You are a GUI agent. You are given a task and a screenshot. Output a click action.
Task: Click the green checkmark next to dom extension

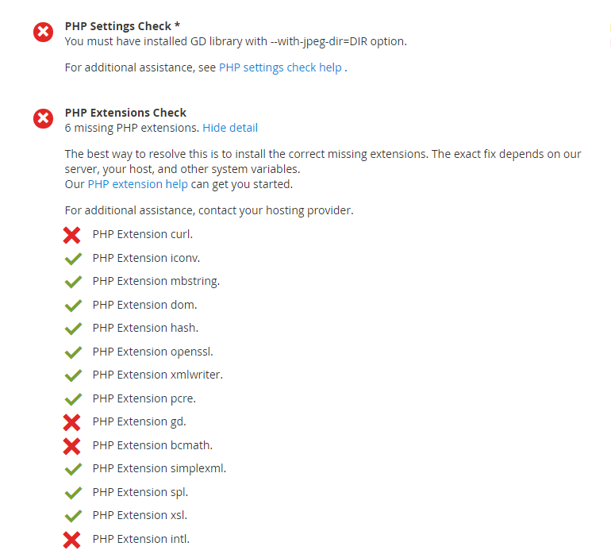tap(73, 306)
